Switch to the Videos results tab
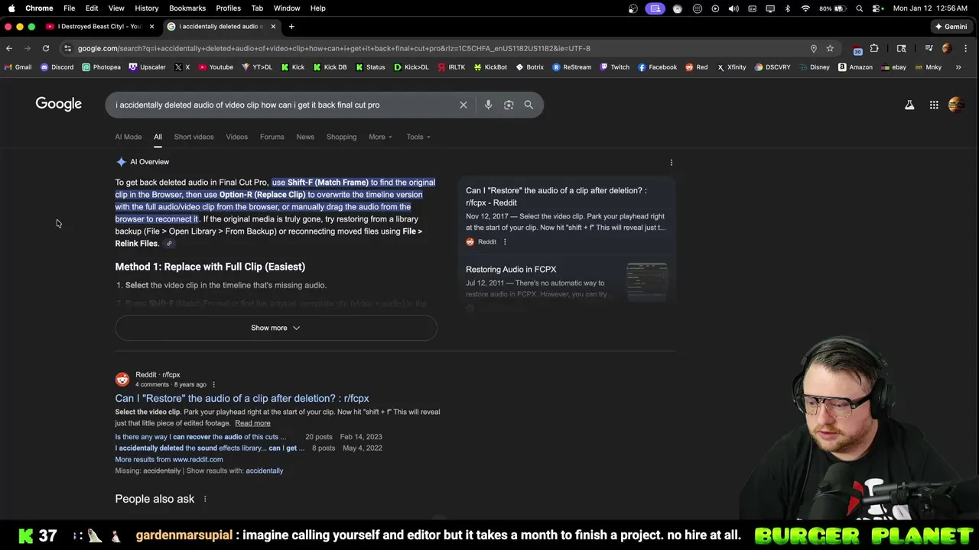The height and width of the screenshot is (550, 979). (236, 137)
